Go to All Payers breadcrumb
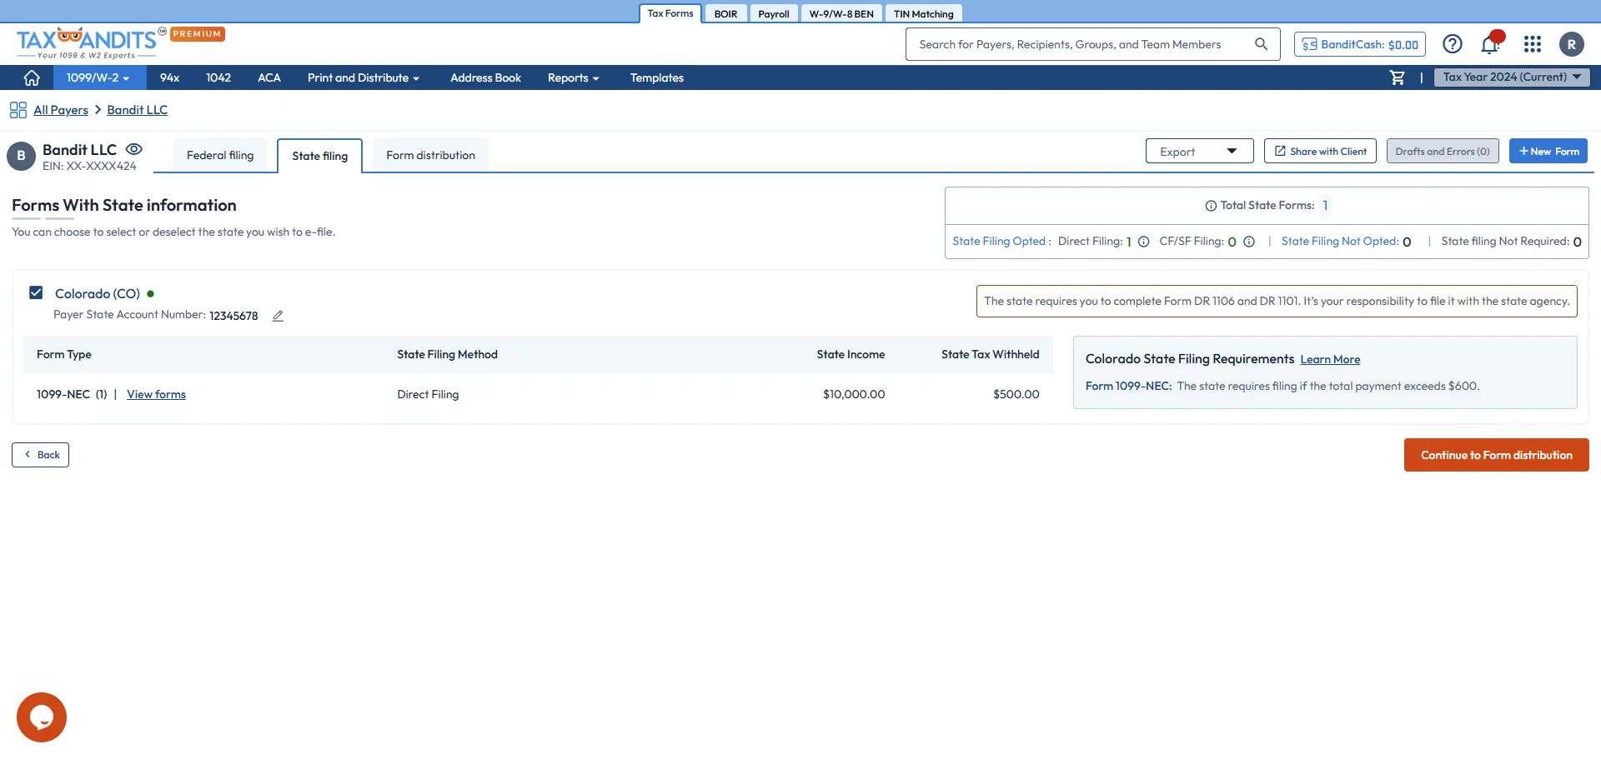 pyautogui.click(x=61, y=110)
